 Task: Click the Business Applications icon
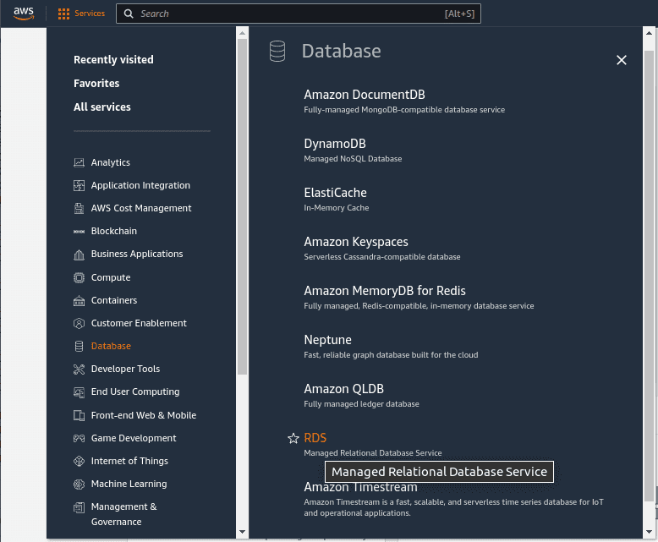(79, 255)
